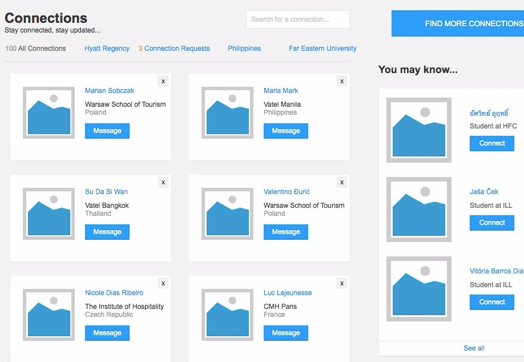Filter connections by Philippines

pyautogui.click(x=244, y=49)
